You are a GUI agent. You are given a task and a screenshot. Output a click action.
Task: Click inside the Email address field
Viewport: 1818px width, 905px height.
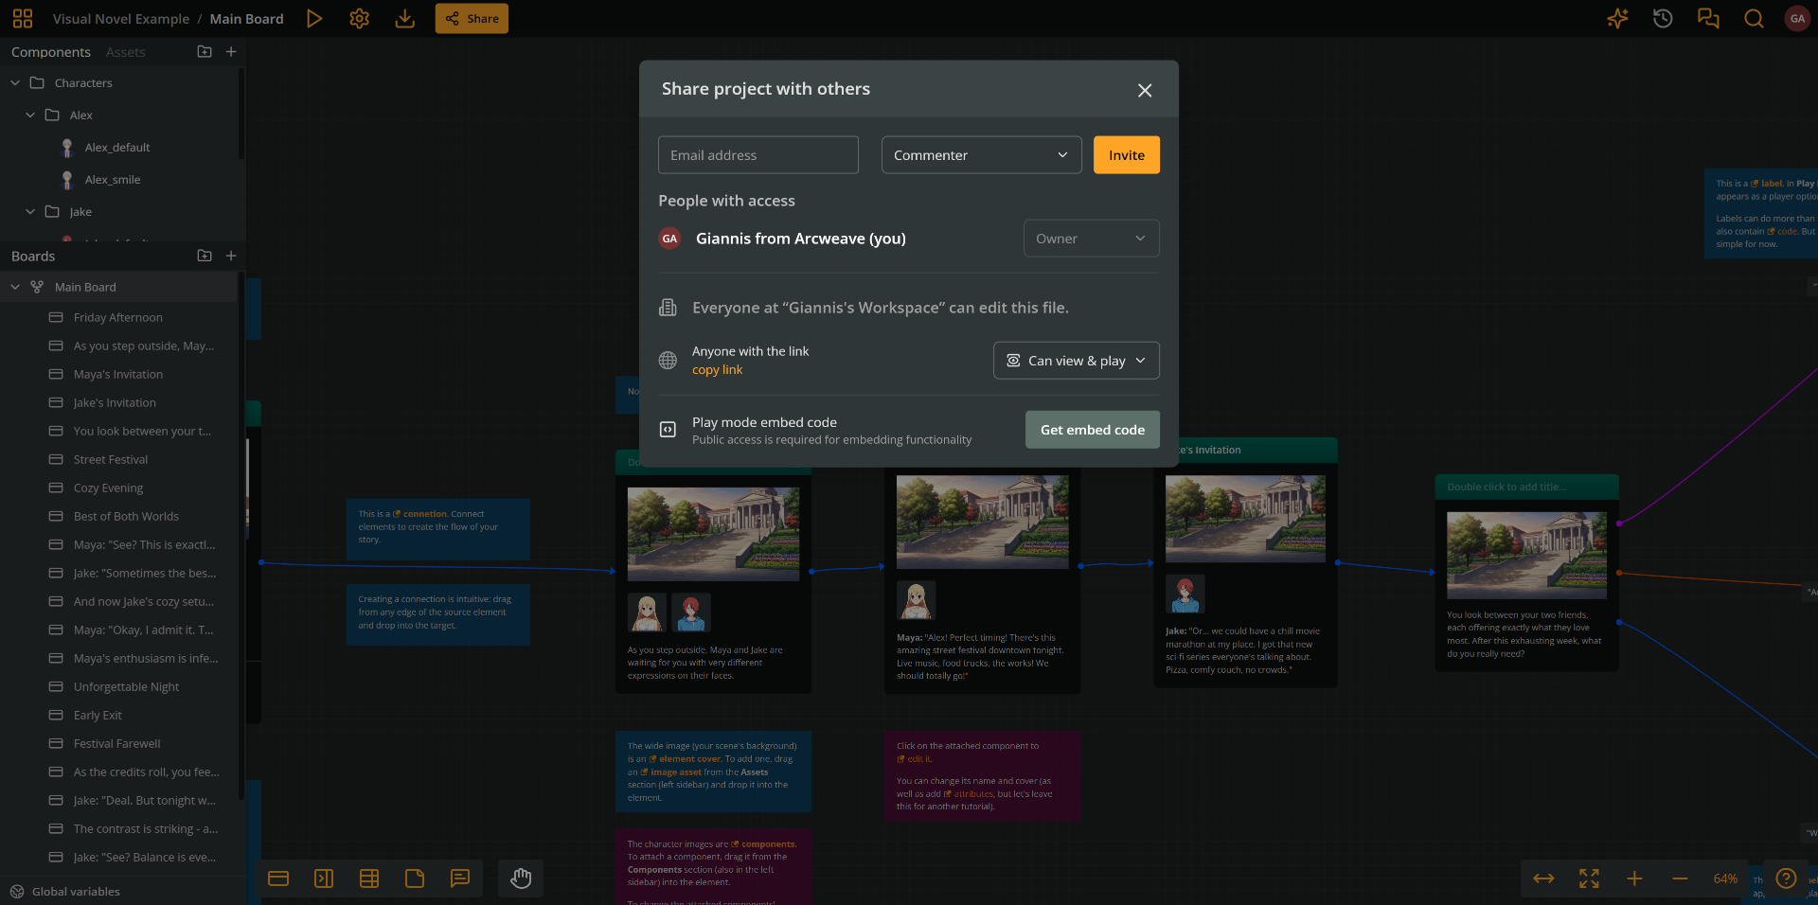point(757,154)
